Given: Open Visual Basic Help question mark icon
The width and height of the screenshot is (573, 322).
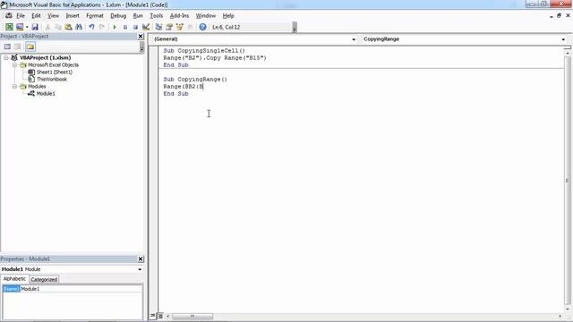Looking at the screenshot, I should tap(203, 27).
